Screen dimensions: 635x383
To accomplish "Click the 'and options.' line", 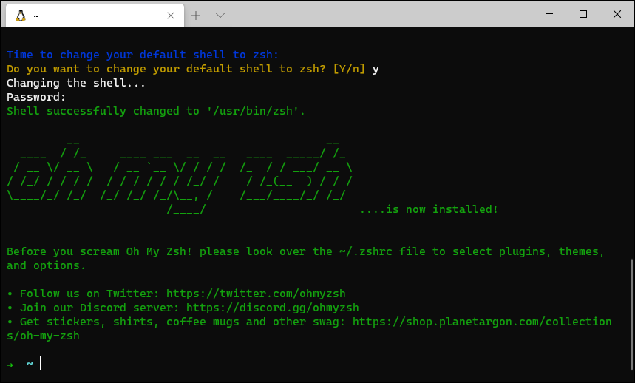I will coord(46,265).
